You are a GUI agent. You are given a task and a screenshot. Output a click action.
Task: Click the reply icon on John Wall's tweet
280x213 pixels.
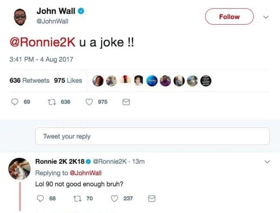pos(14,102)
